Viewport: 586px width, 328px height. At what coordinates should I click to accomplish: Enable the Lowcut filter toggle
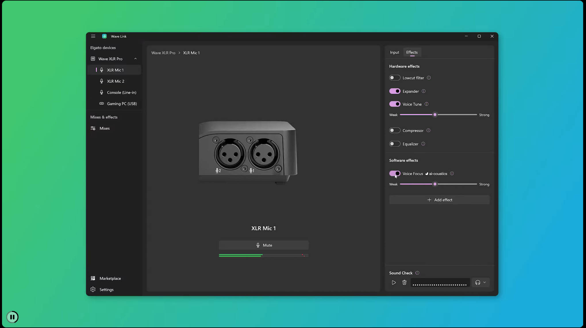(x=395, y=78)
